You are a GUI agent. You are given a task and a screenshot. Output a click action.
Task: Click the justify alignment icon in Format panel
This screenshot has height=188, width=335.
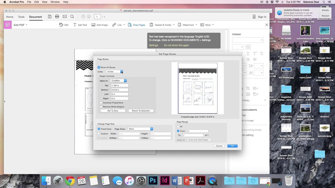(255, 60)
